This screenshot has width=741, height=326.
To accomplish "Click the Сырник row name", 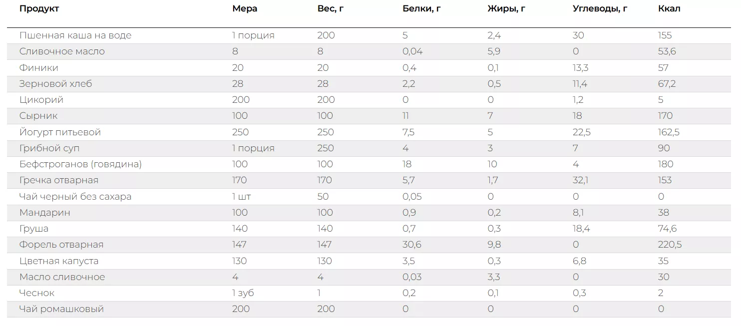I will (x=38, y=116).
